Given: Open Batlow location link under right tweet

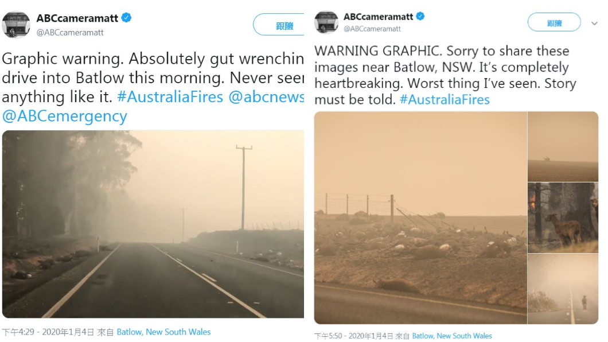Looking at the screenshot, I should [x=452, y=336].
